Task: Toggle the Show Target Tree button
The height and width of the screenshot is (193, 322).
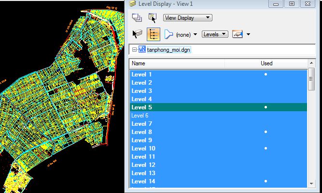Action: coord(154,34)
